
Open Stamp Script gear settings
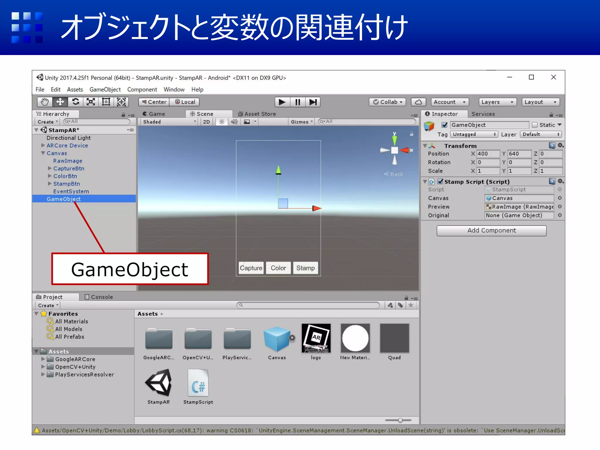[x=560, y=181]
